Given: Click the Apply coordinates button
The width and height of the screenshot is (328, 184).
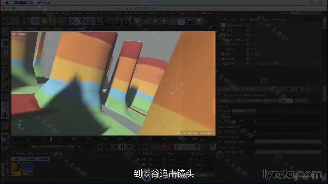Looking at the screenshot, I should coord(204,175).
